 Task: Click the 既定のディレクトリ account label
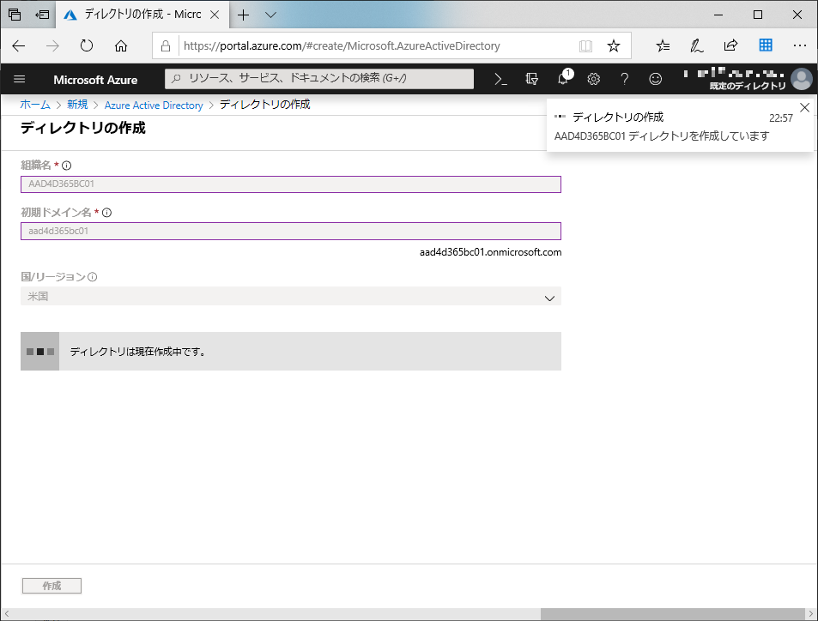click(748, 86)
